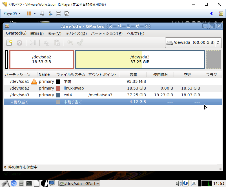
Task: Select the /dev/sda1 partition name cell
Action: click(x=20, y=82)
